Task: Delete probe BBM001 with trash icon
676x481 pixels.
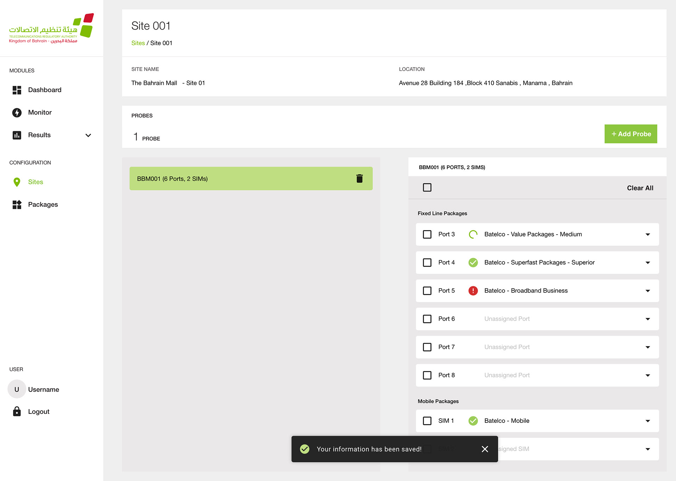Action: [359, 179]
